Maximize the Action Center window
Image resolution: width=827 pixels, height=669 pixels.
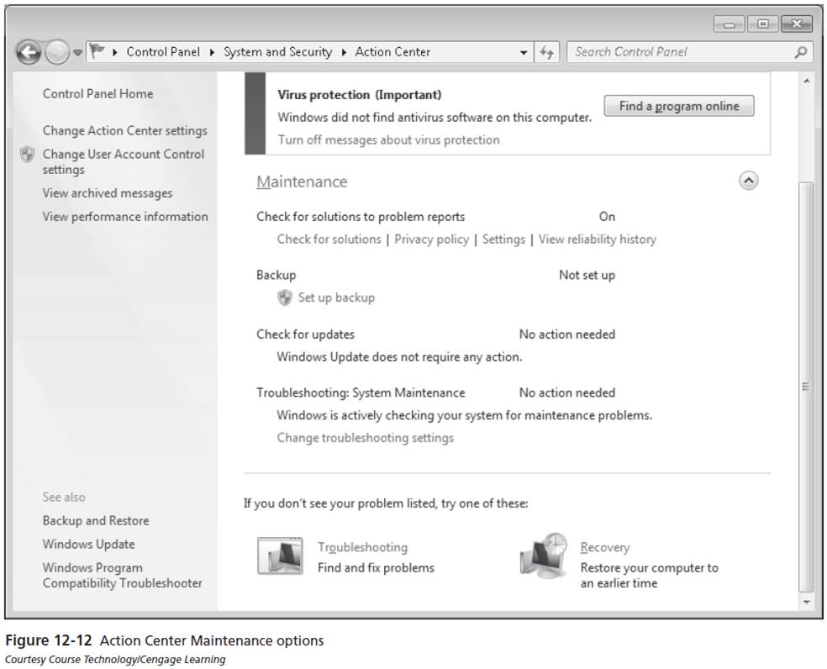762,24
